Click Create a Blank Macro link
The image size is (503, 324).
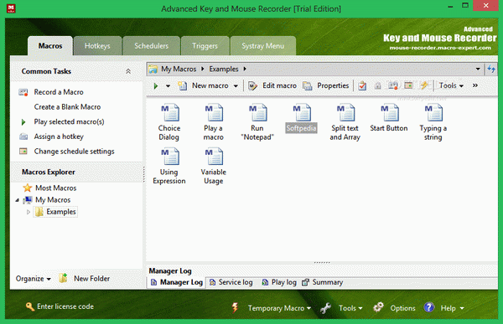pos(67,107)
